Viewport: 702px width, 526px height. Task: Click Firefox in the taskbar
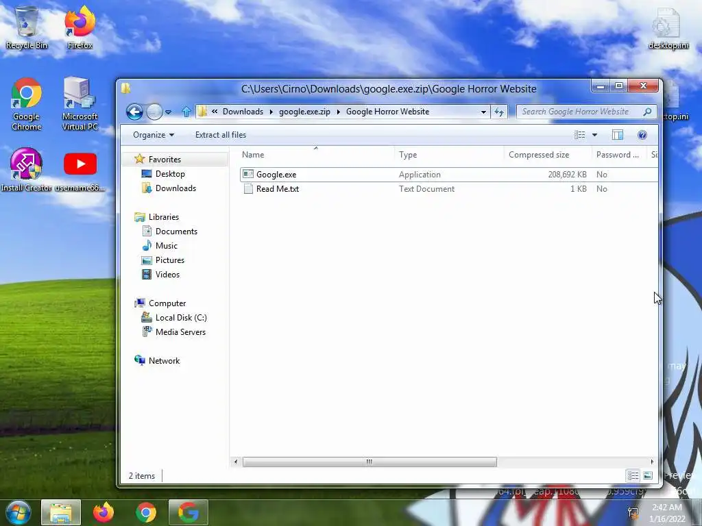tap(104, 512)
